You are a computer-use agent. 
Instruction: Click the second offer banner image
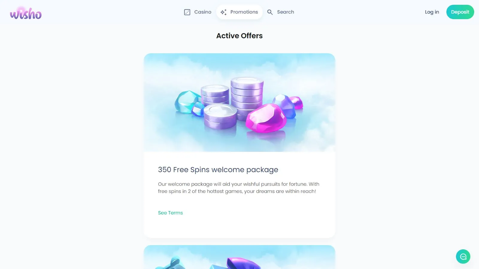click(239, 257)
